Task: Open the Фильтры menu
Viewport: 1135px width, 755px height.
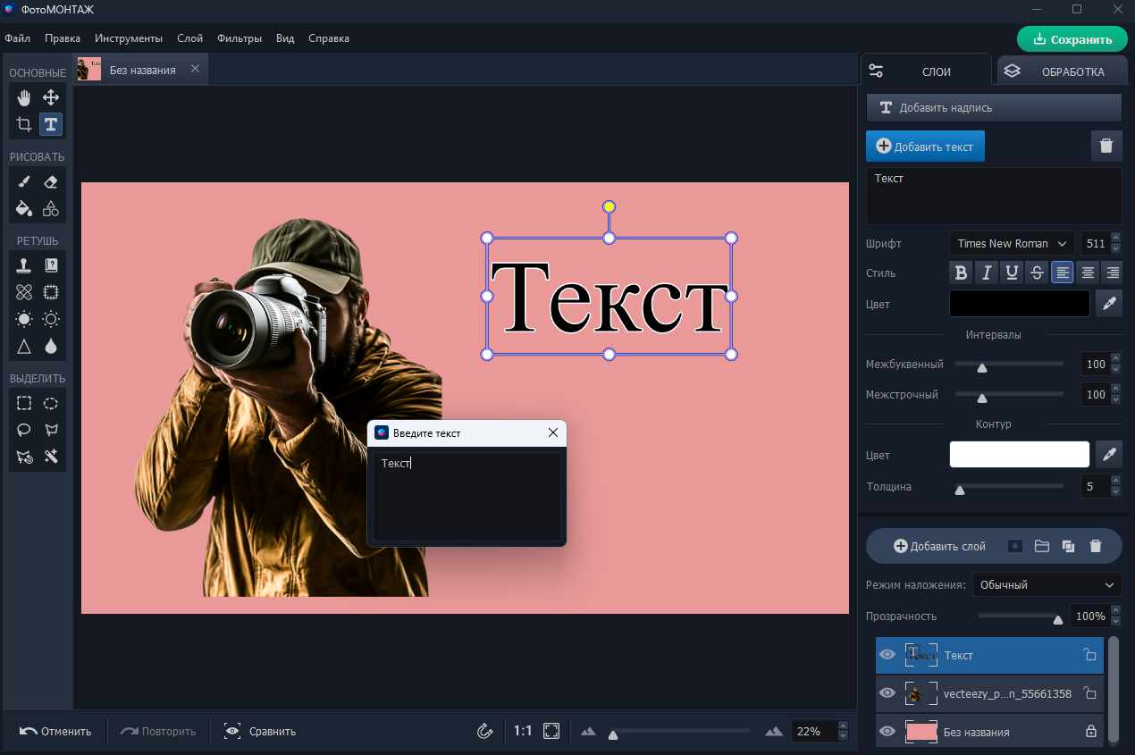Action: (x=240, y=38)
